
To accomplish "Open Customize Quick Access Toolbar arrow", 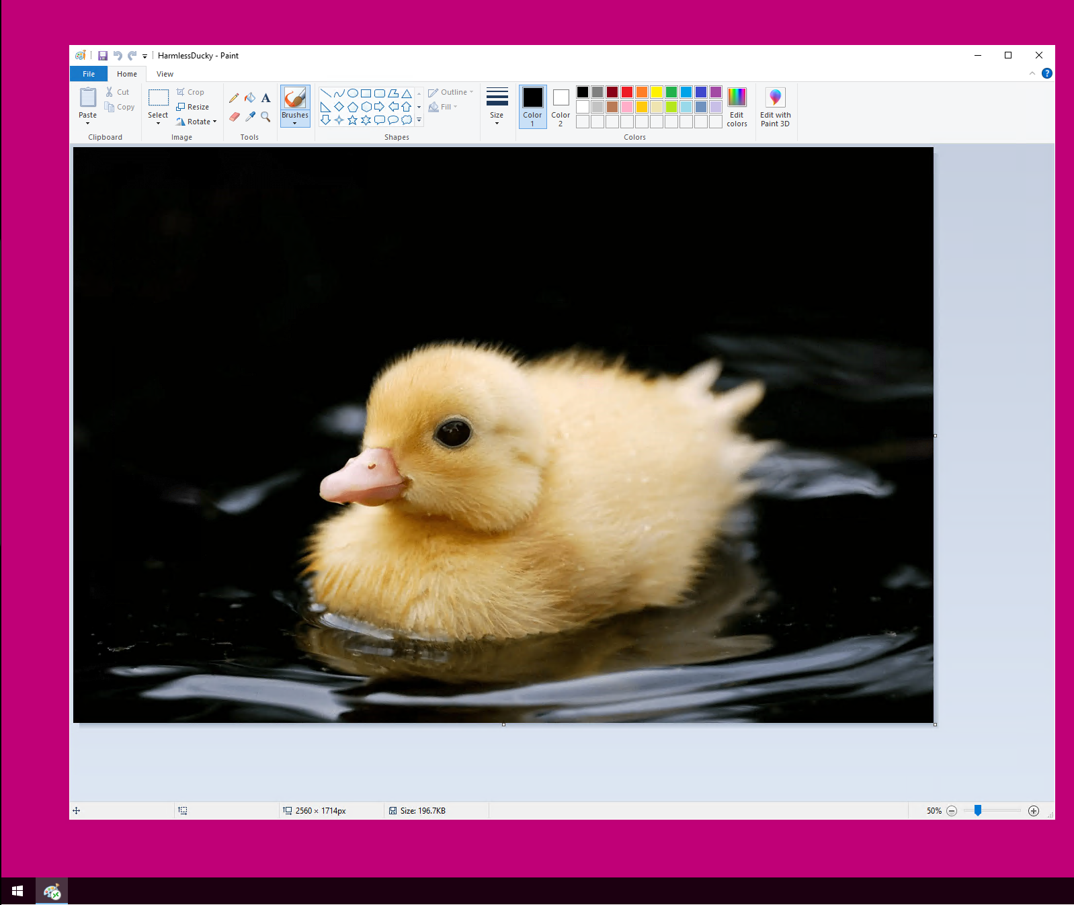I will point(145,56).
